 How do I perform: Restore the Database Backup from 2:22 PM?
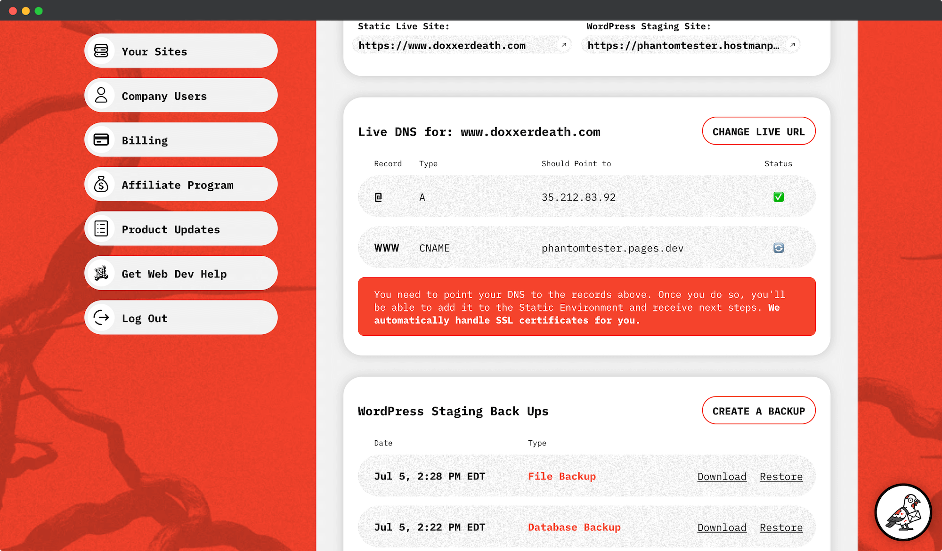tap(781, 527)
